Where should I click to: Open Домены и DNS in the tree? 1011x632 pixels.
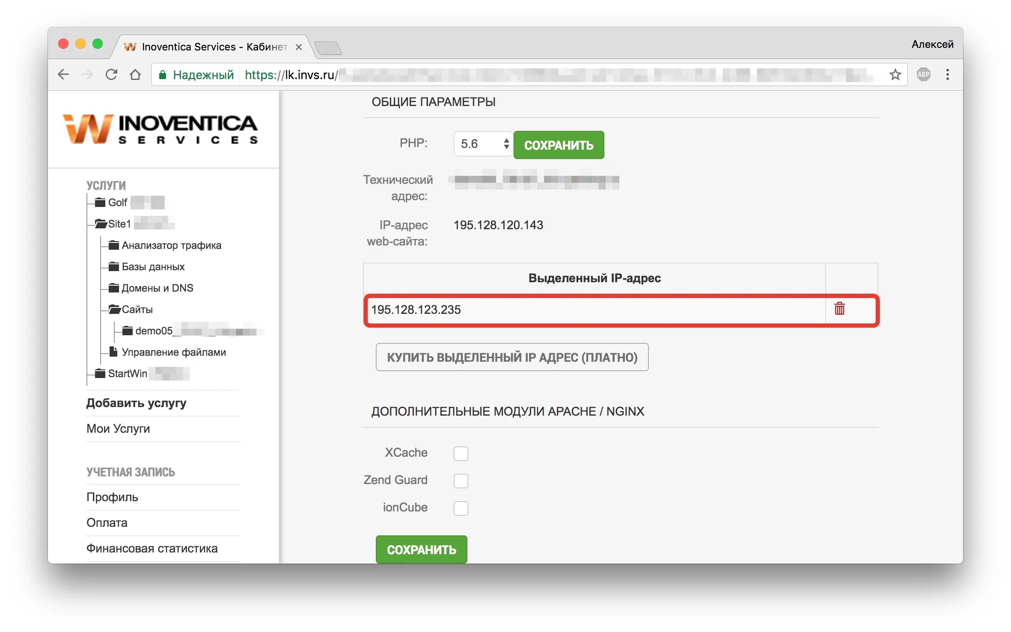coord(158,288)
